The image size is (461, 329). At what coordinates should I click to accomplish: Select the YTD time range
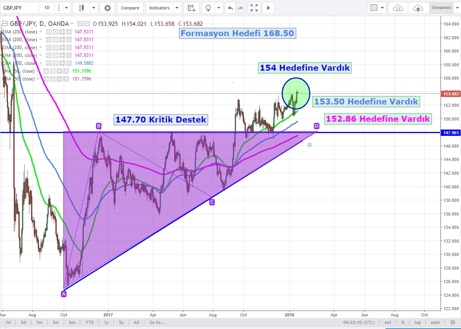(89, 322)
